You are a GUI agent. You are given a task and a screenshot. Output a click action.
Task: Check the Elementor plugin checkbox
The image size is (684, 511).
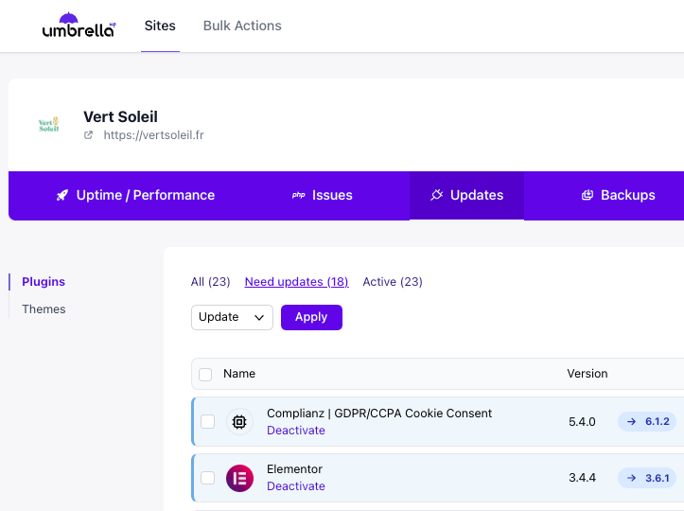[x=208, y=478]
